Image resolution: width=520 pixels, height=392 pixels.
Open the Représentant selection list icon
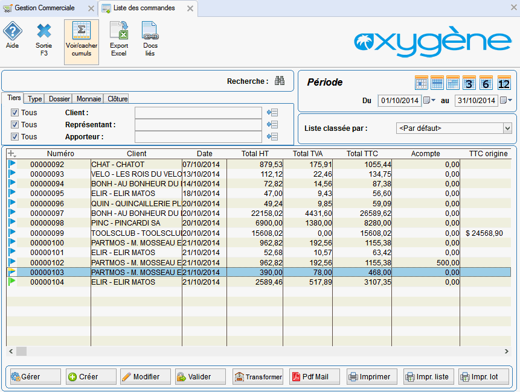click(272, 124)
